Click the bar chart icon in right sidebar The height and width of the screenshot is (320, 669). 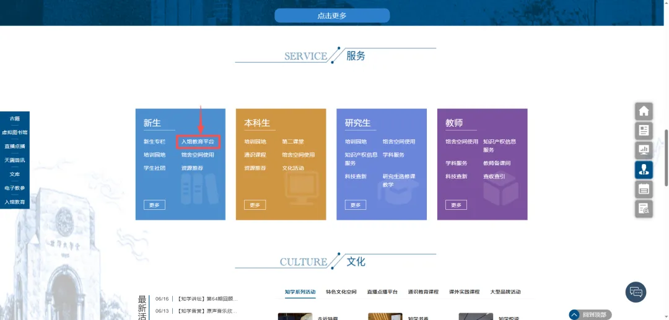pos(644,150)
